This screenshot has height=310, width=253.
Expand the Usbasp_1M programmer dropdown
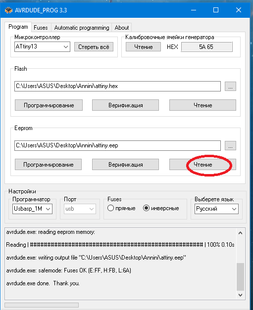coord(33,209)
